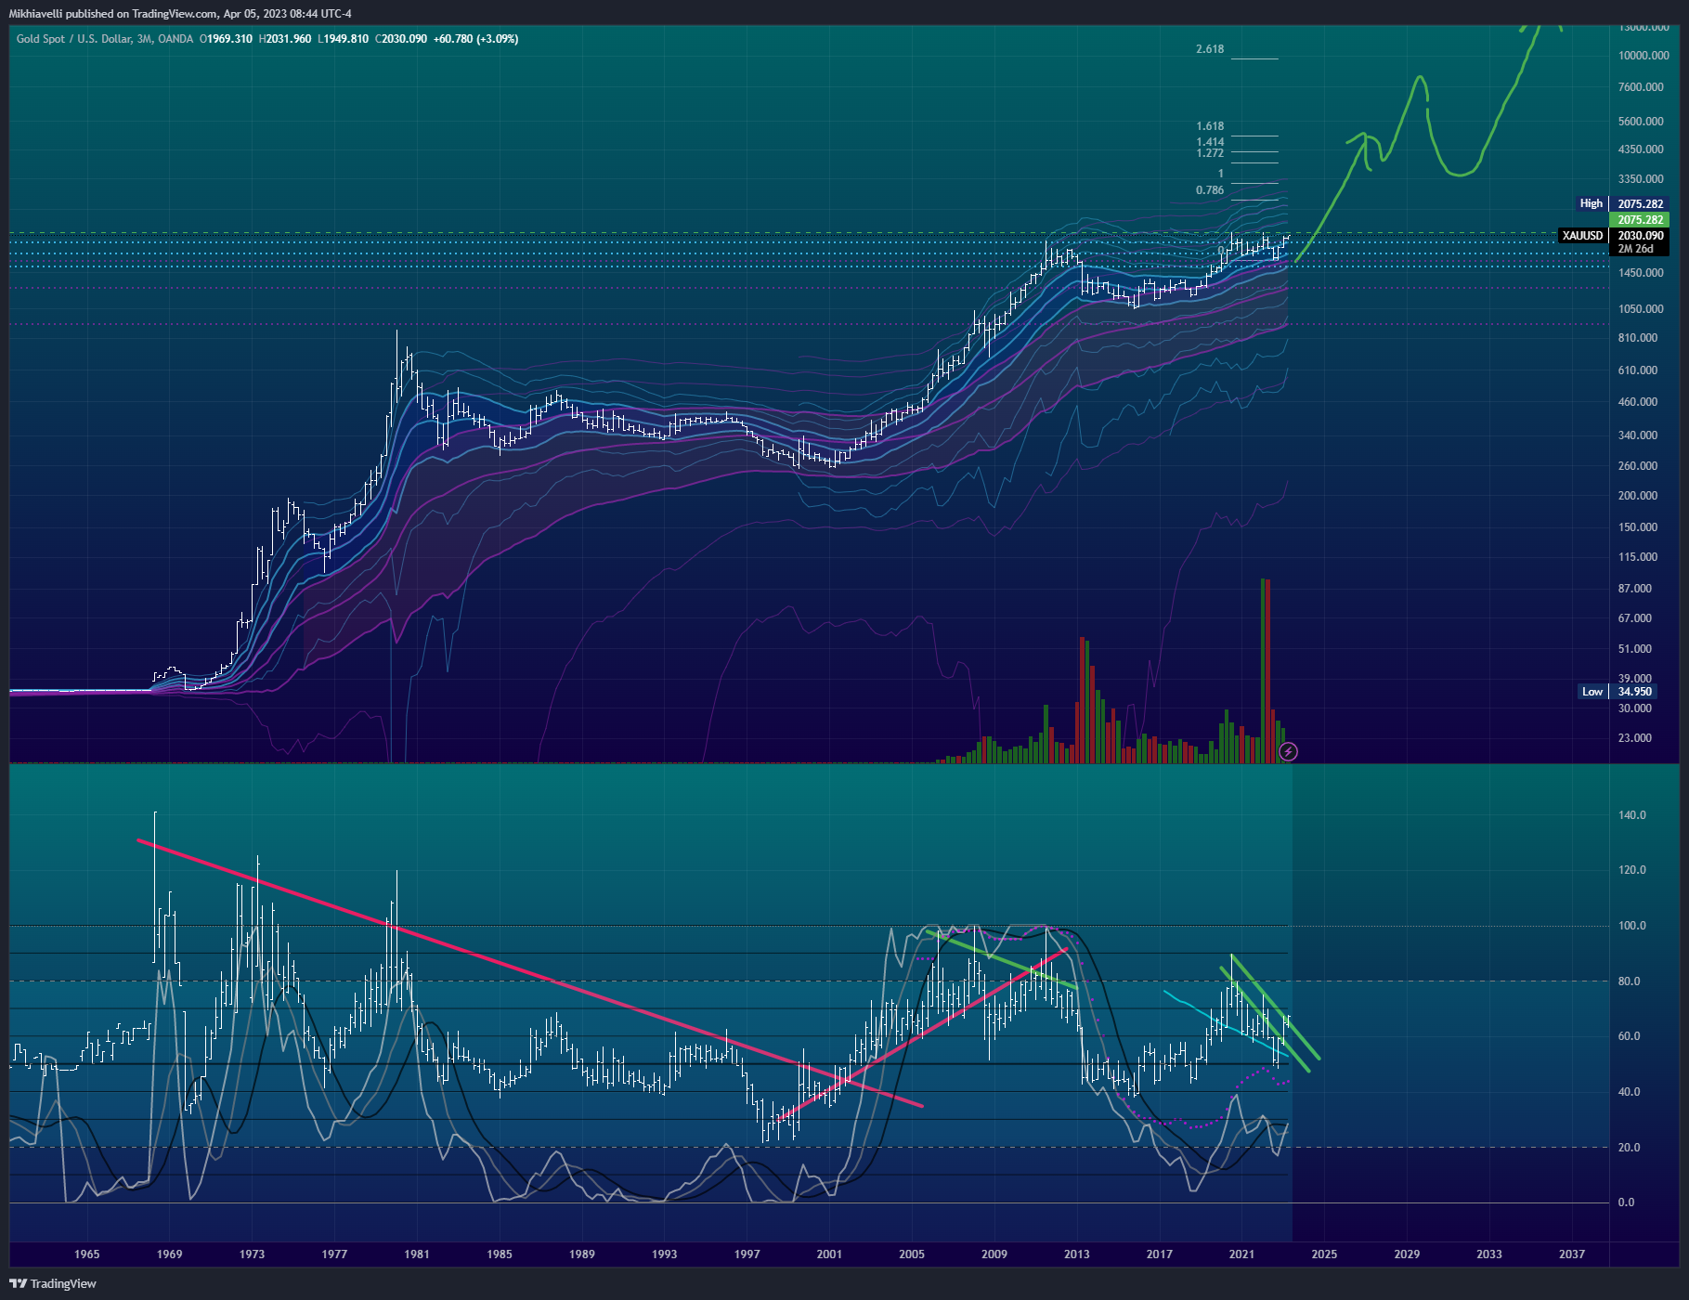
Task: Click the purple lightning bolt icon
Action: [1288, 751]
